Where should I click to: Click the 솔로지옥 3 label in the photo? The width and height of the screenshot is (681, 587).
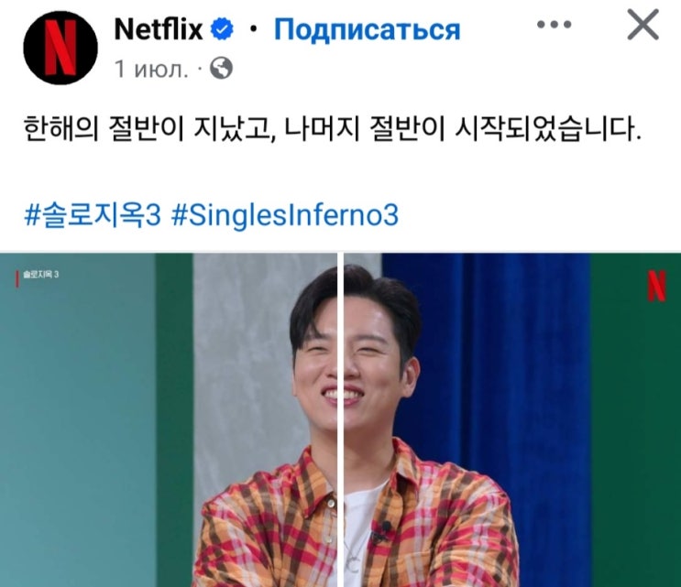click(41, 275)
